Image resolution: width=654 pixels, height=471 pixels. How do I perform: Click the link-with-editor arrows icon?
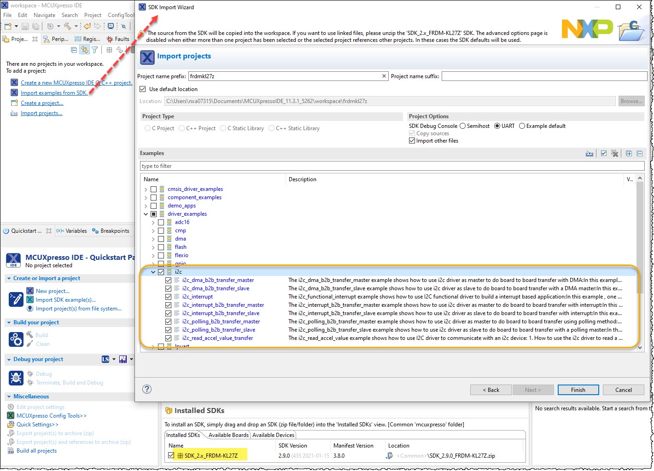(85, 50)
